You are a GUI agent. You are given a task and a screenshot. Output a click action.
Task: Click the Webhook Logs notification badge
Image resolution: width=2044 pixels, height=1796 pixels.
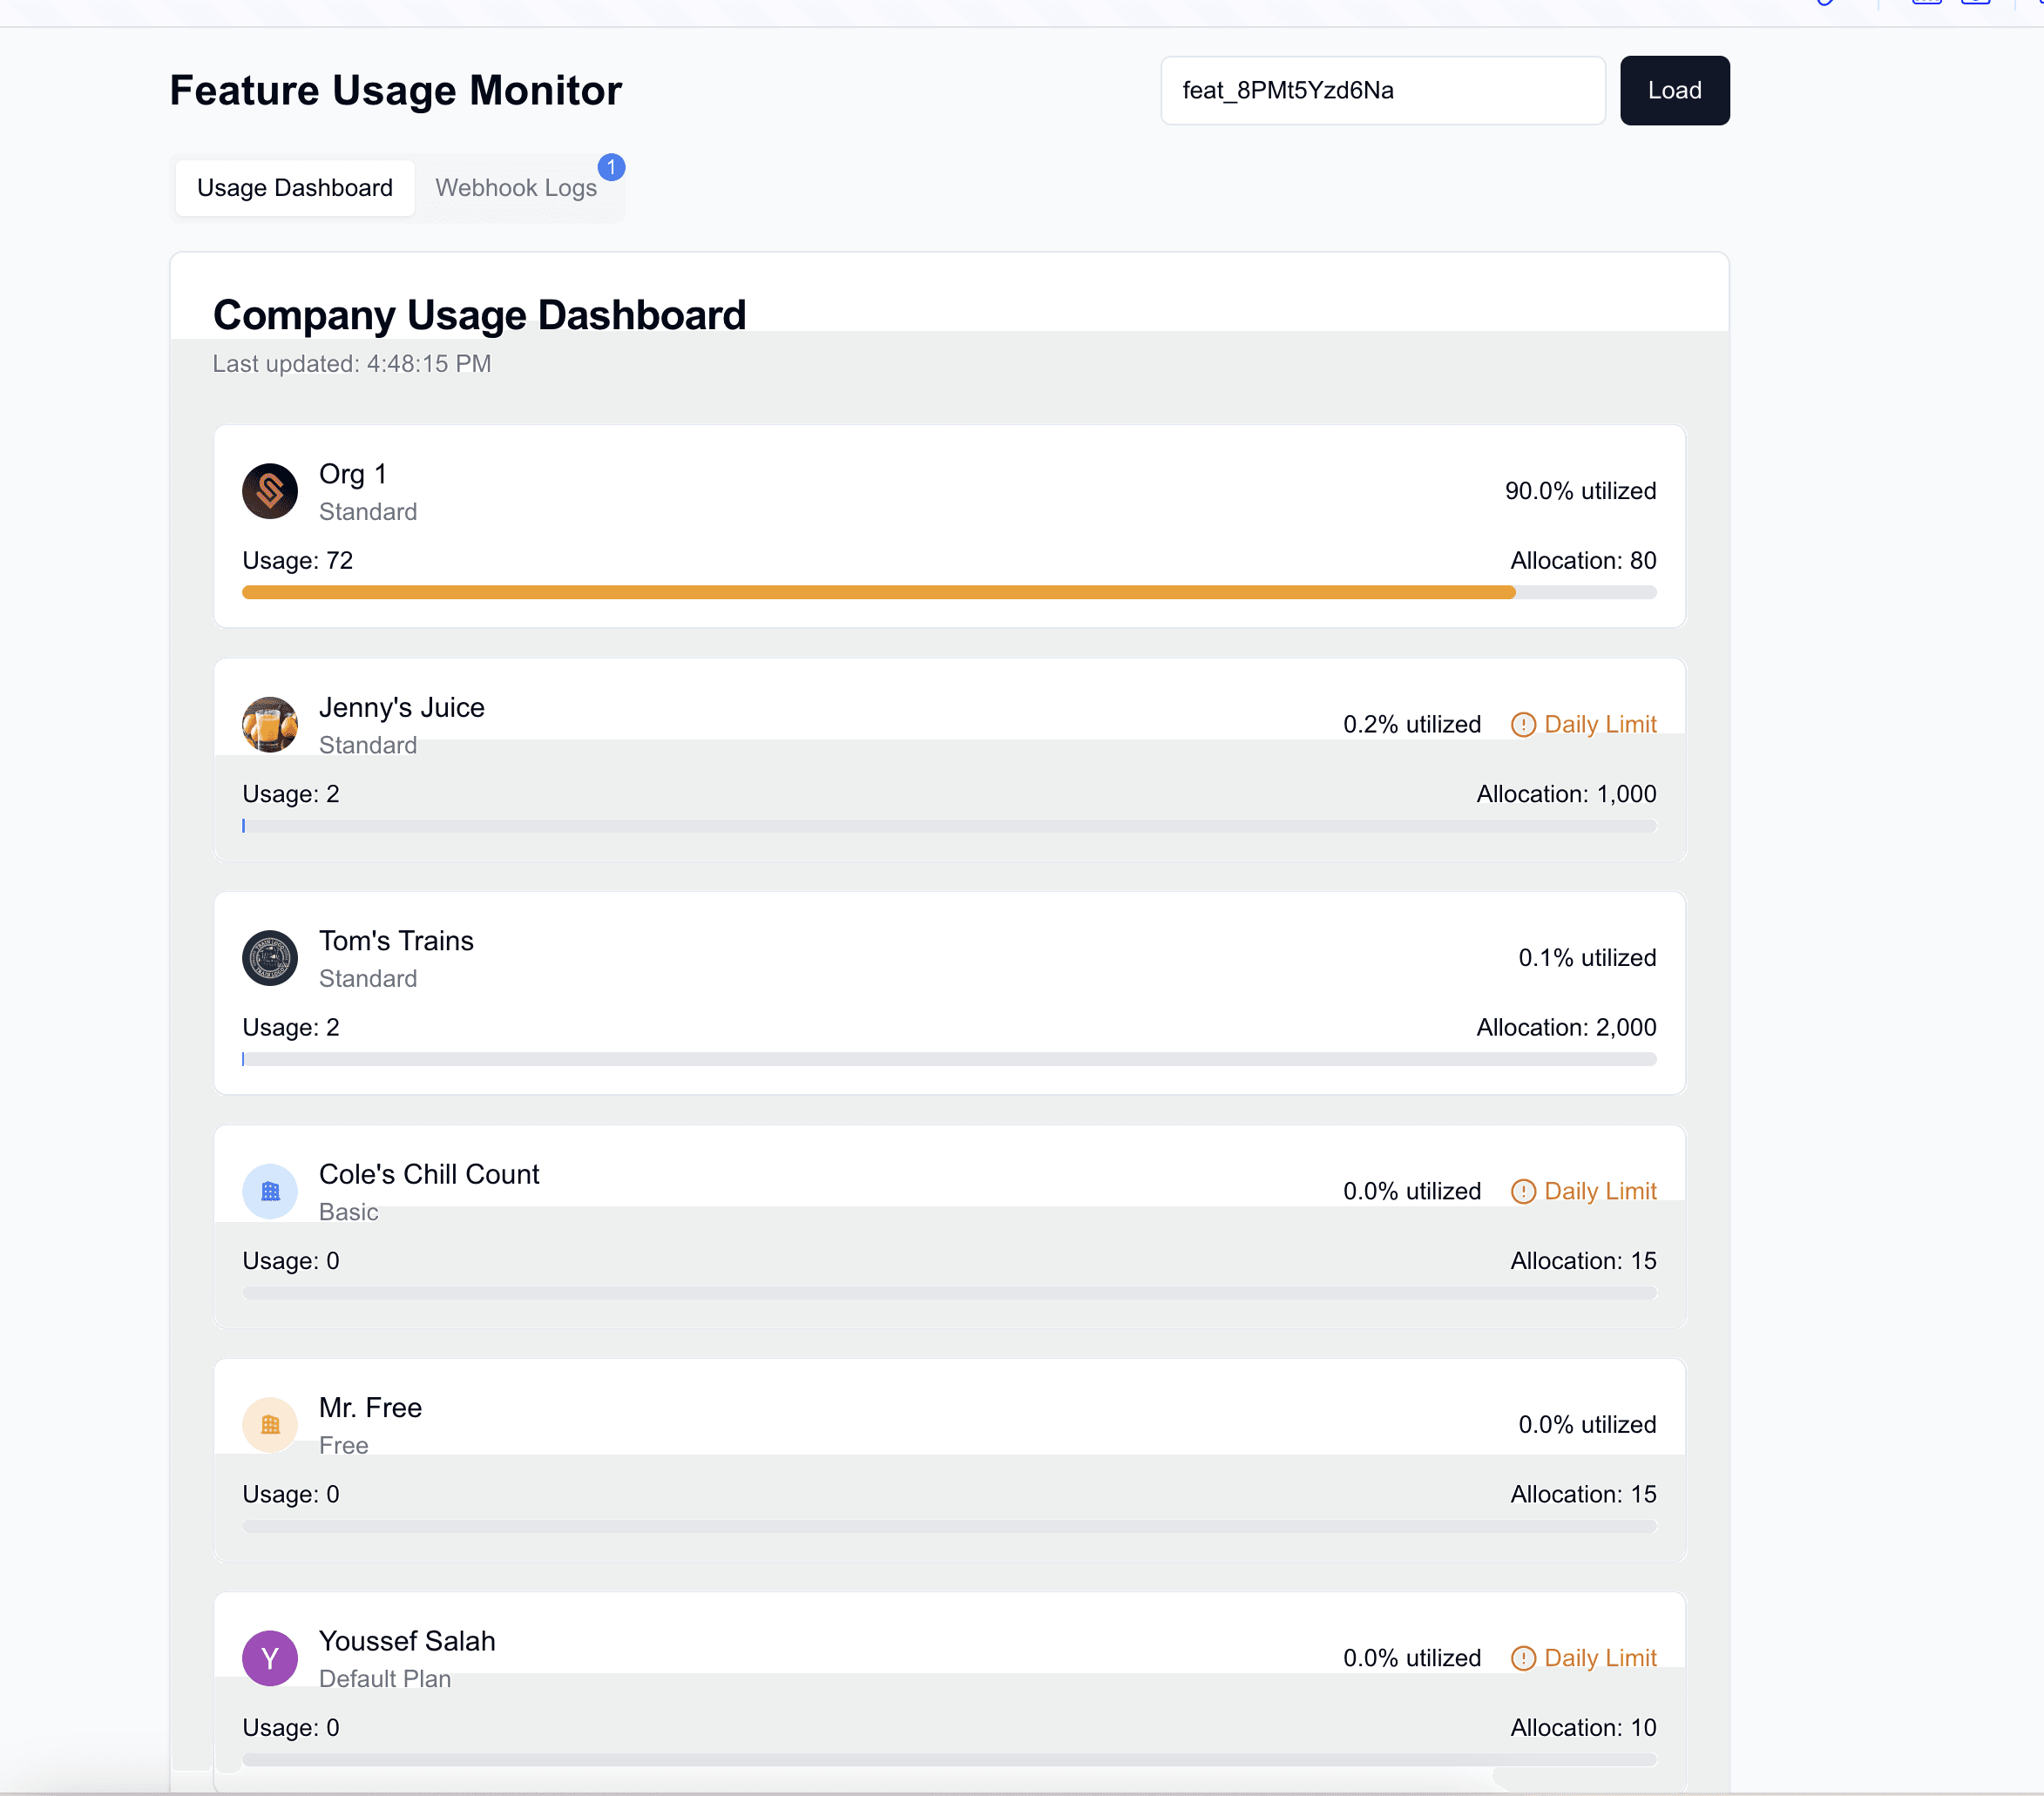(x=611, y=167)
